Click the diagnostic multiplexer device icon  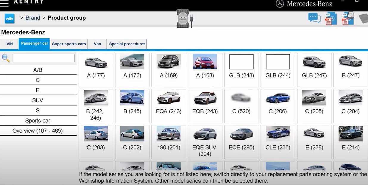pyautogui.click(x=183, y=18)
